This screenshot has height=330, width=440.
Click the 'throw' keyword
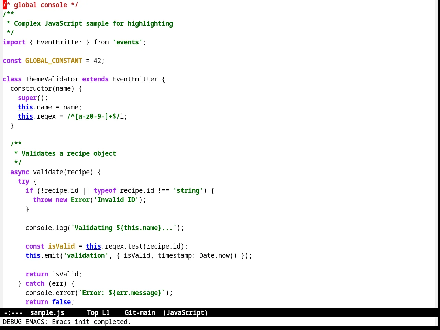[x=42, y=200]
